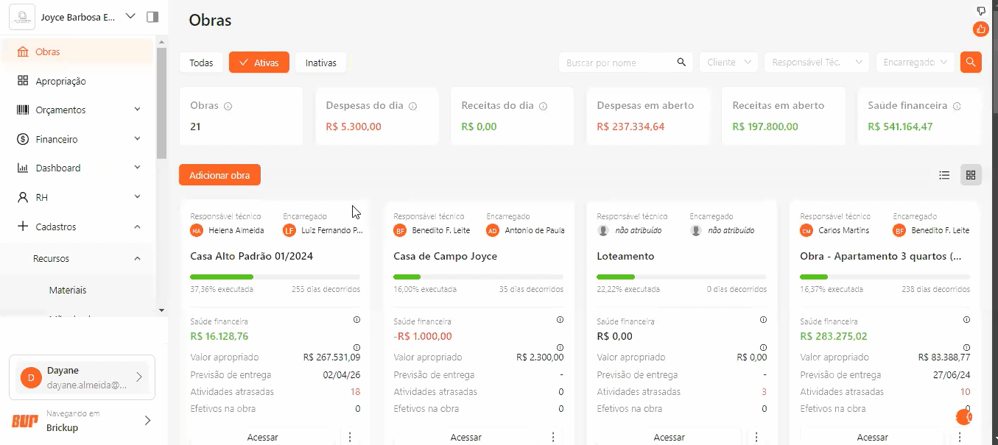This screenshot has width=998, height=445.
Task: Click the Adicionar obra button
Action: pyautogui.click(x=219, y=175)
